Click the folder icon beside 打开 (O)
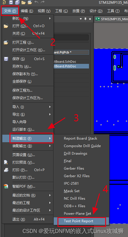The image size is (128, 237). tap(6, 26)
